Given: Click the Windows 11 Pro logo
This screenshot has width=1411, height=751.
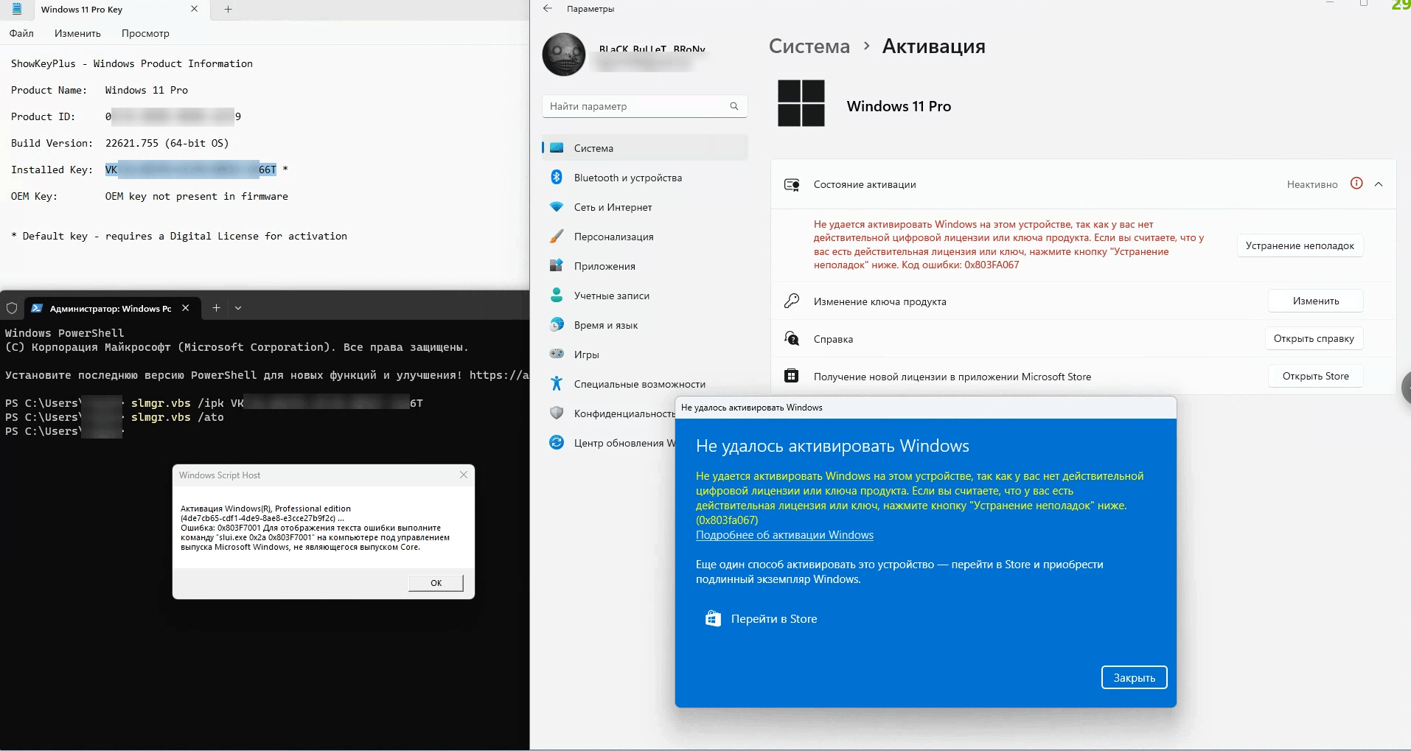Looking at the screenshot, I should click(x=801, y=103).
